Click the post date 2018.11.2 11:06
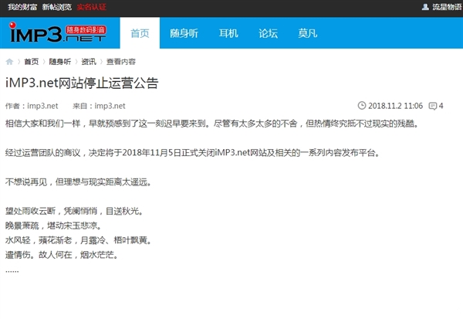 [x=395, y=106]
